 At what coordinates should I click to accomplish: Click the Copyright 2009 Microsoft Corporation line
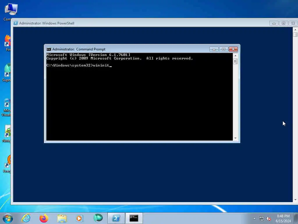120,58
